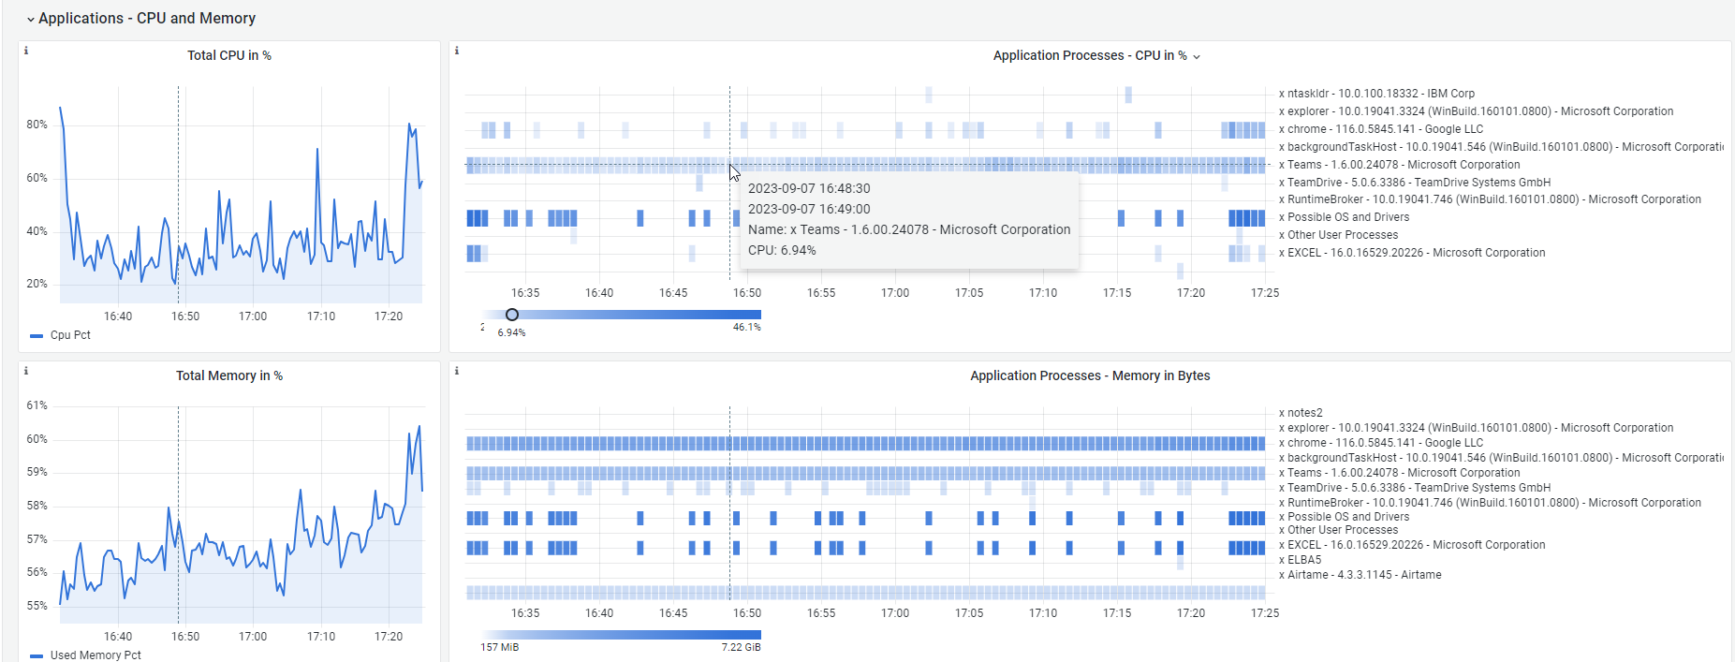Click info icon on Application Processes Memory panel
The height and width of the screenshot is (662, 1735).
[457, 371]
